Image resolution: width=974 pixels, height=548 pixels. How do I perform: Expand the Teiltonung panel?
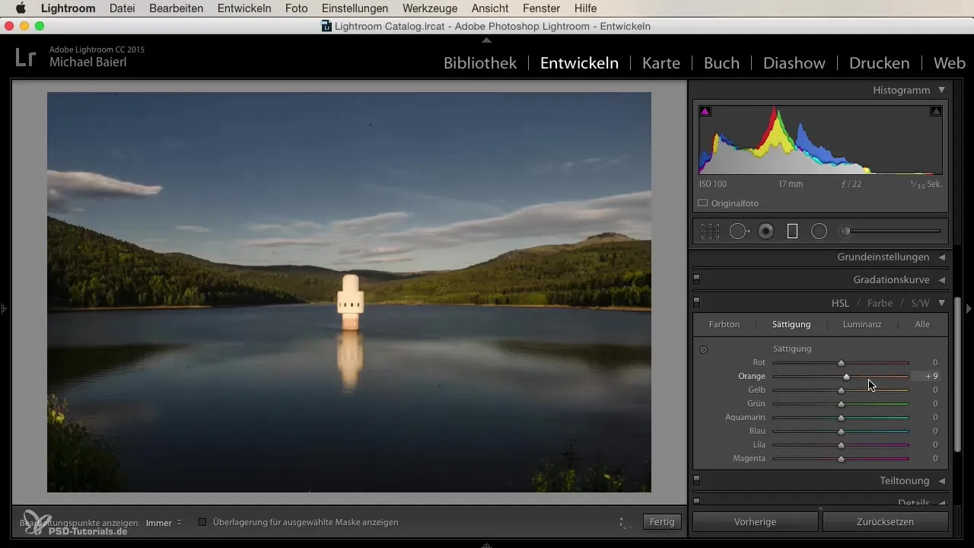941,481
